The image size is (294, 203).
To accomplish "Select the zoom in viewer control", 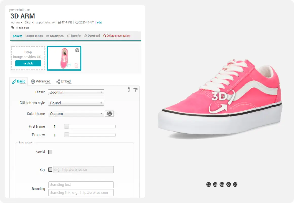I will (215, 184).
